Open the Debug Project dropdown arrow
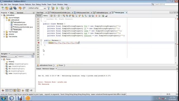 pos(65,8)
